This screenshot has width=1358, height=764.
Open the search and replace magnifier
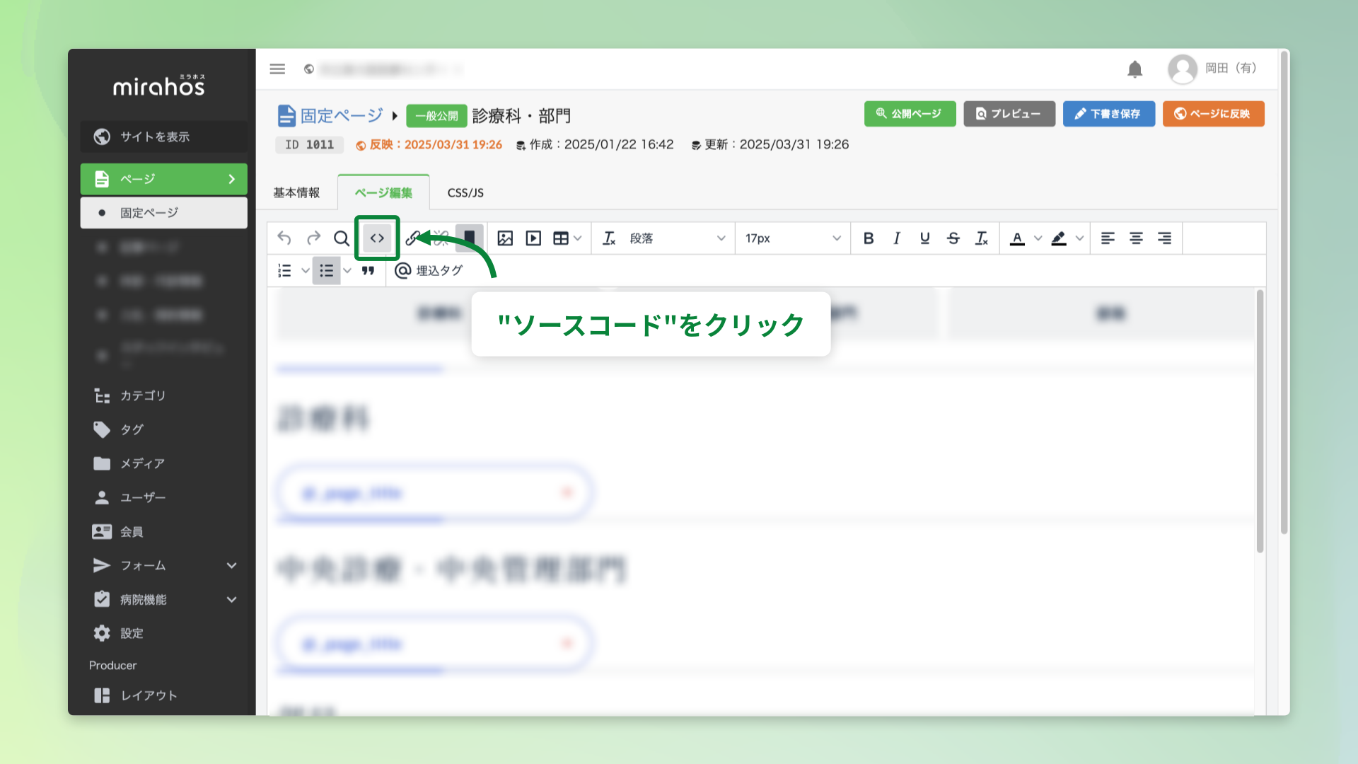[x=342, y=238]
